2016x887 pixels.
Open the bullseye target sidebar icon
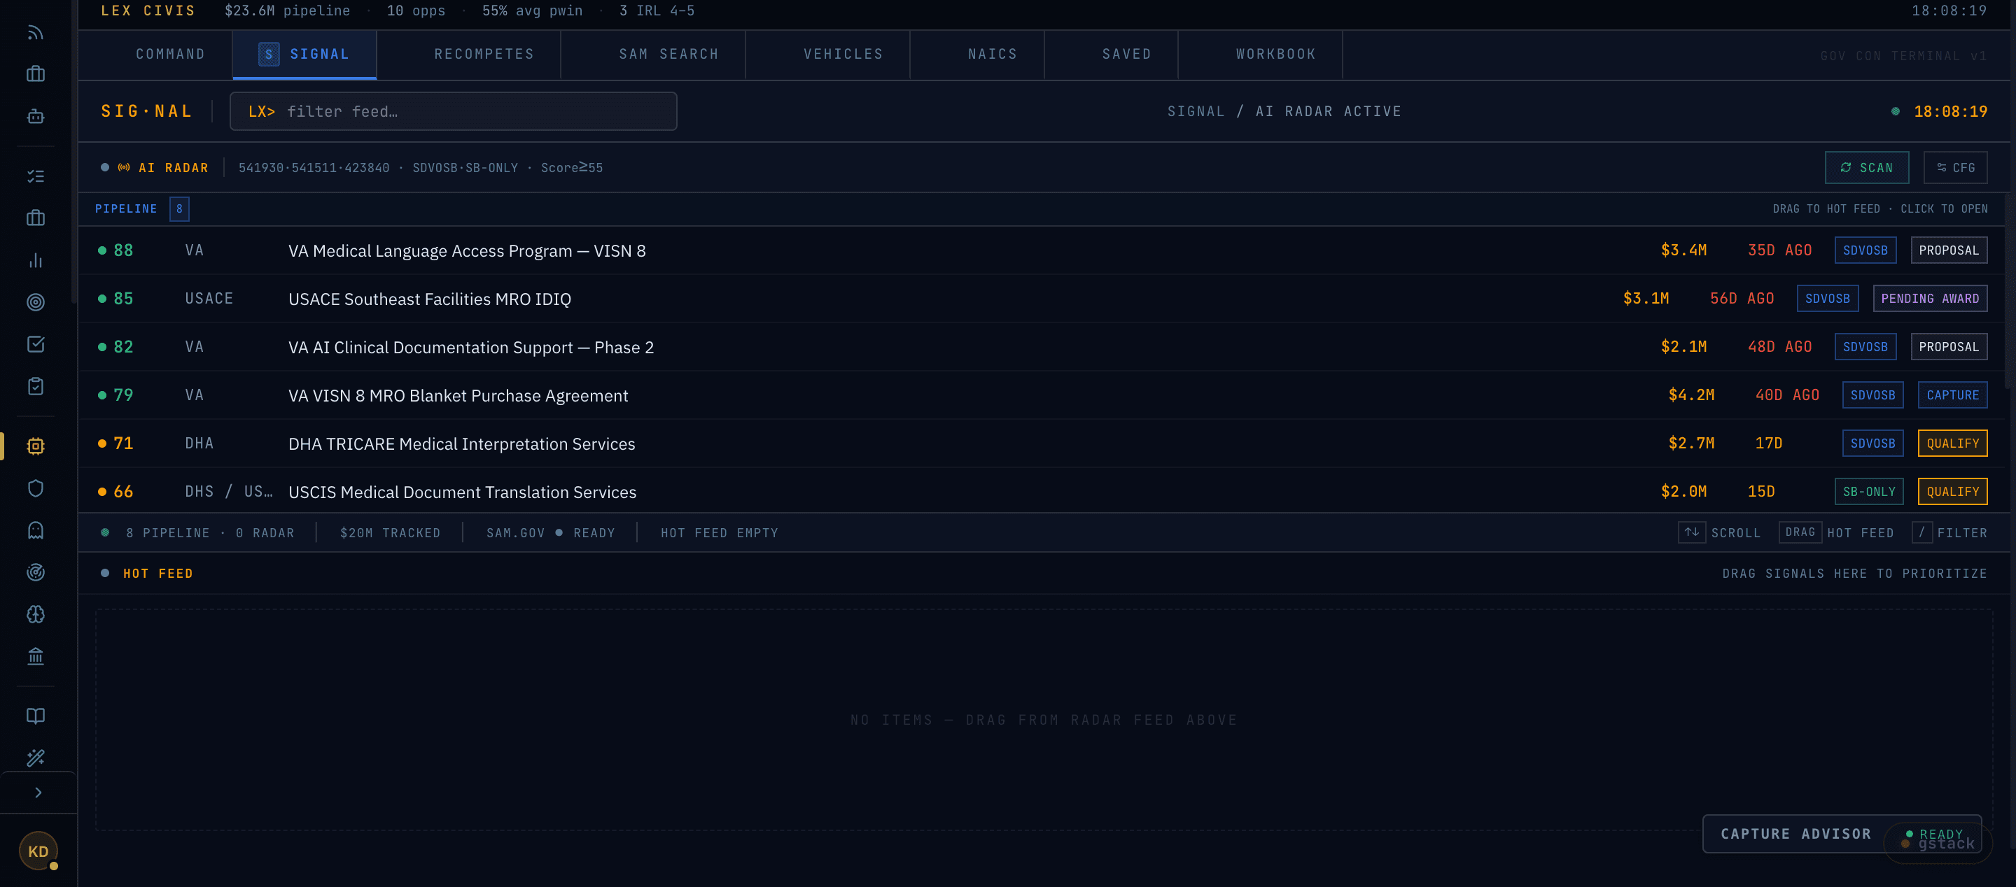tap(35, 302)
